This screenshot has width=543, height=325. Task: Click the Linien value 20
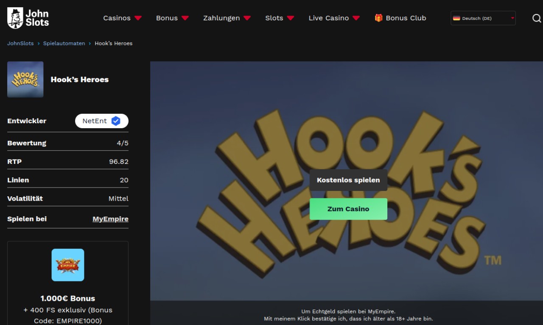124,180
